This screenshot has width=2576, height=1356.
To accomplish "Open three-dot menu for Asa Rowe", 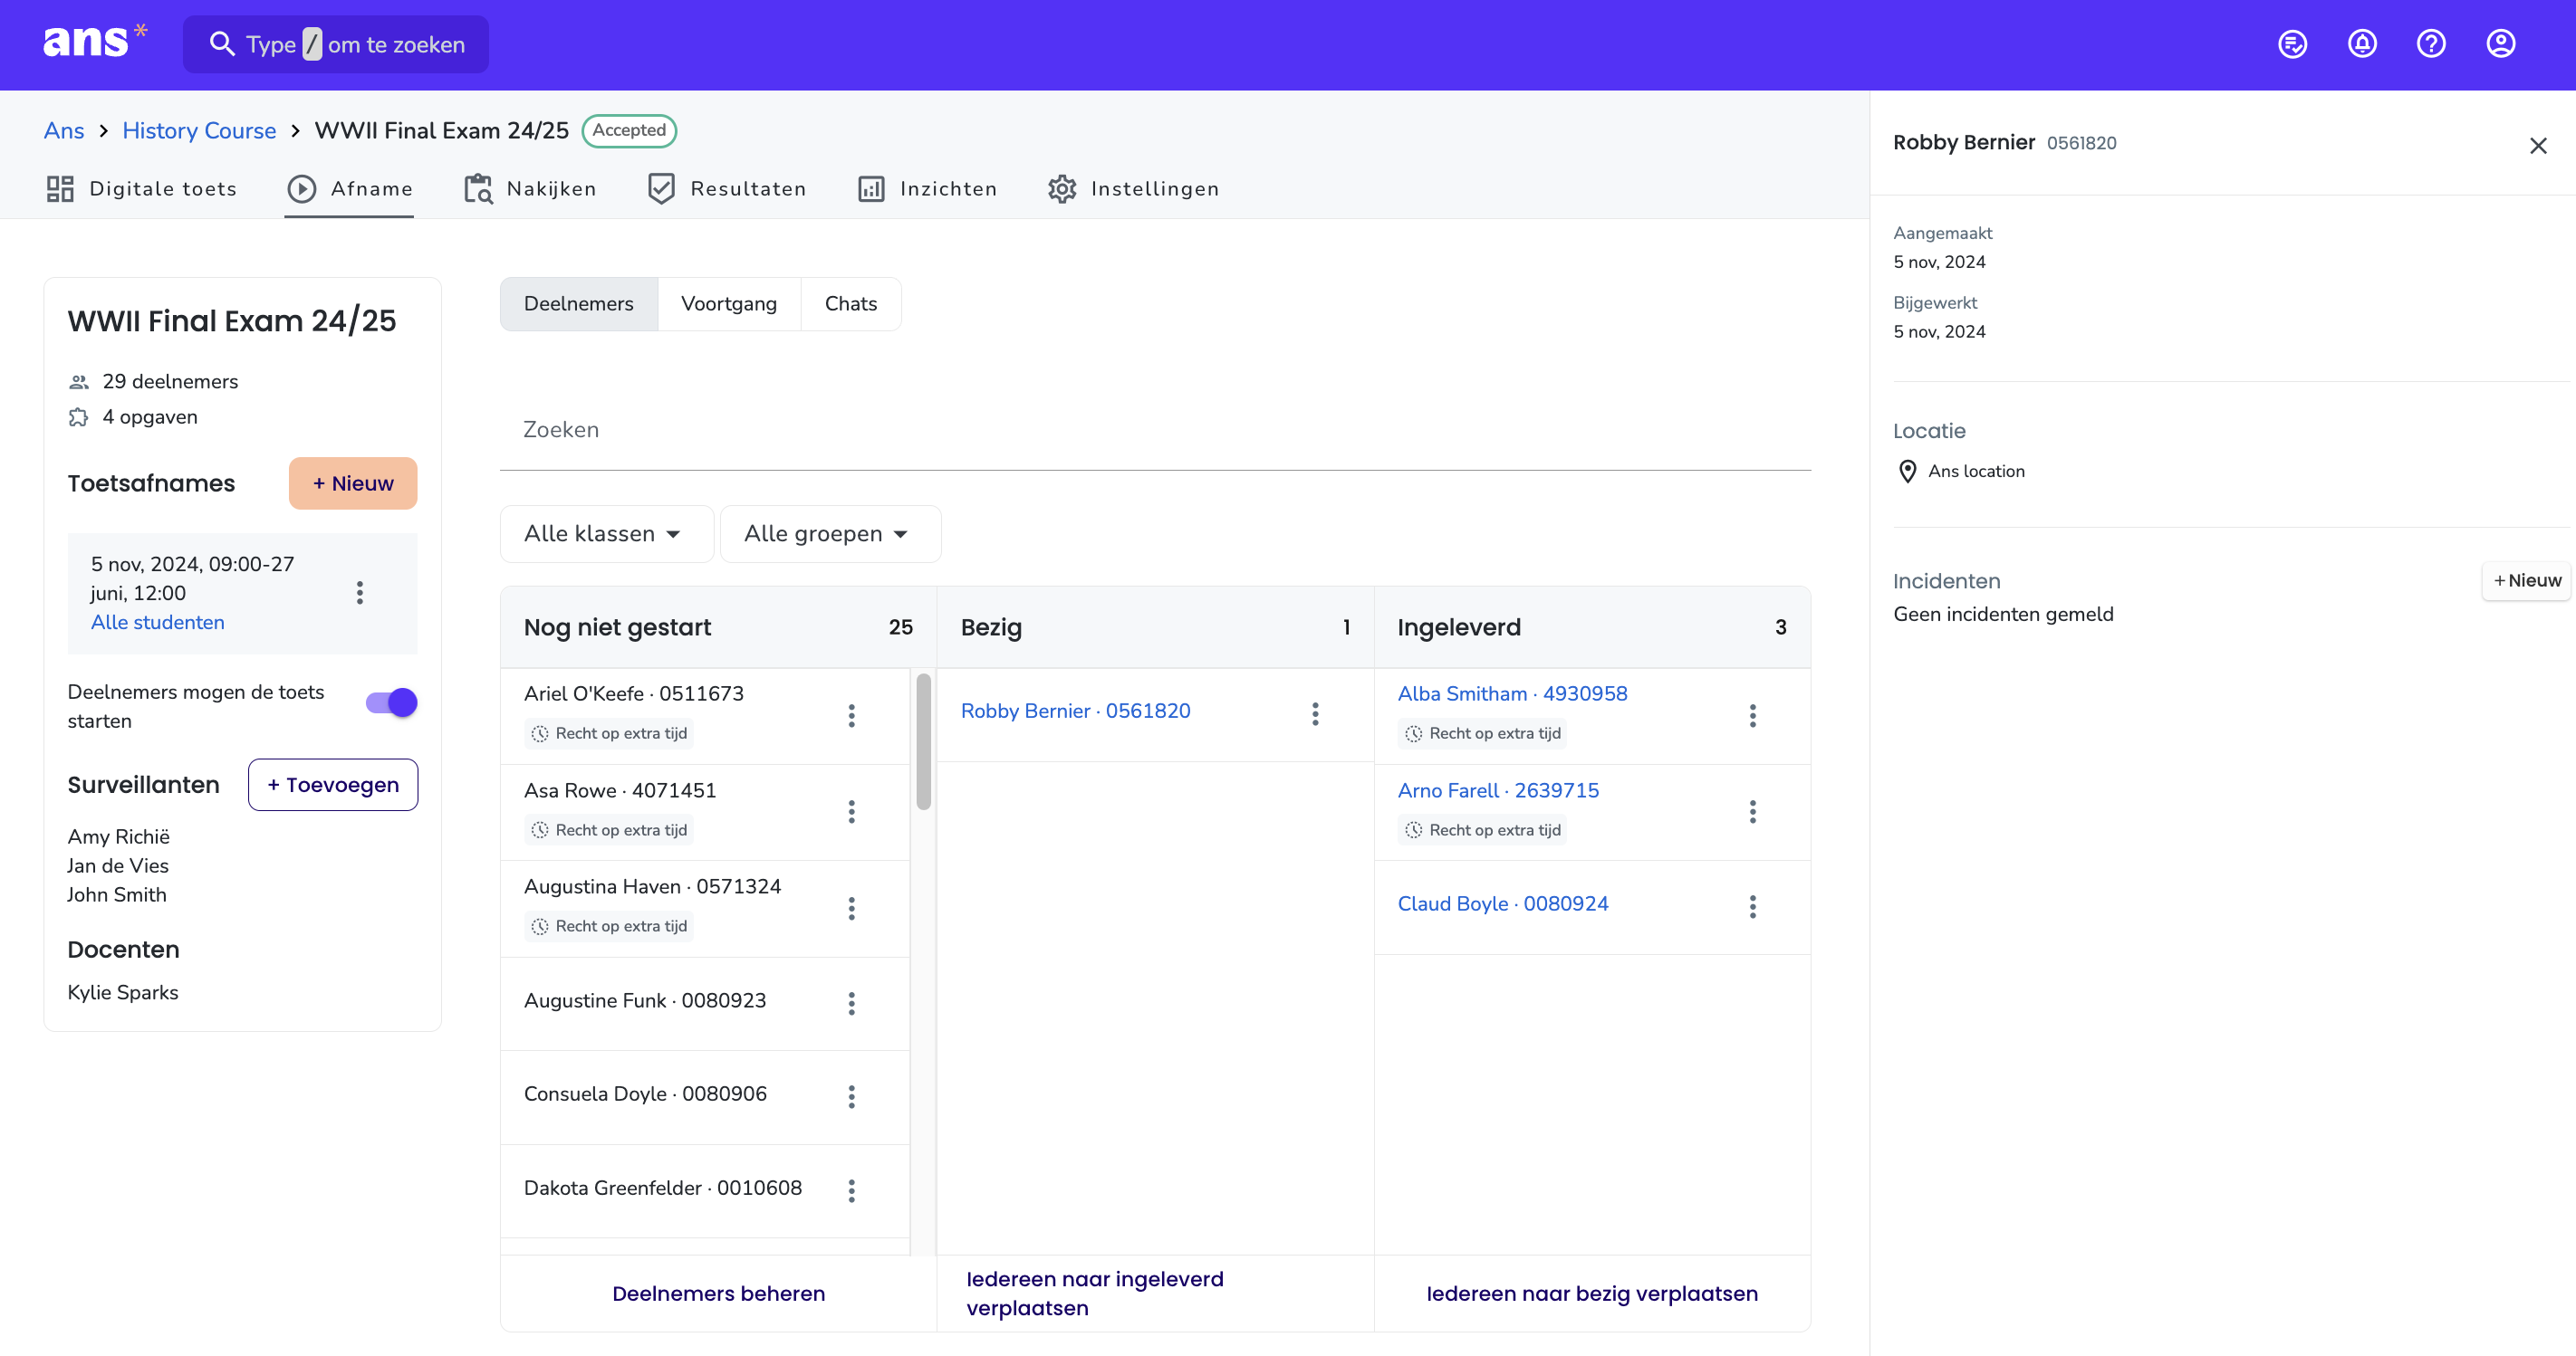I will point(852,811).
